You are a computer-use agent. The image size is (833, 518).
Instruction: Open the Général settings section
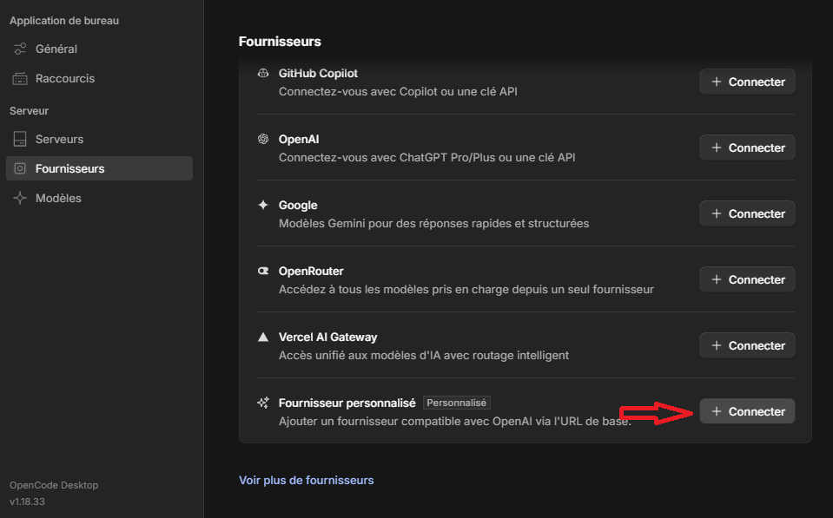click(x=99, y=49)
